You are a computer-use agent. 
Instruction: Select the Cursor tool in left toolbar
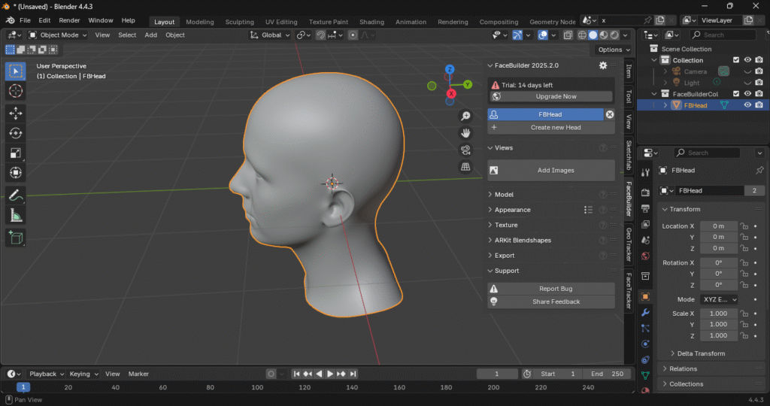coord(16,91)
